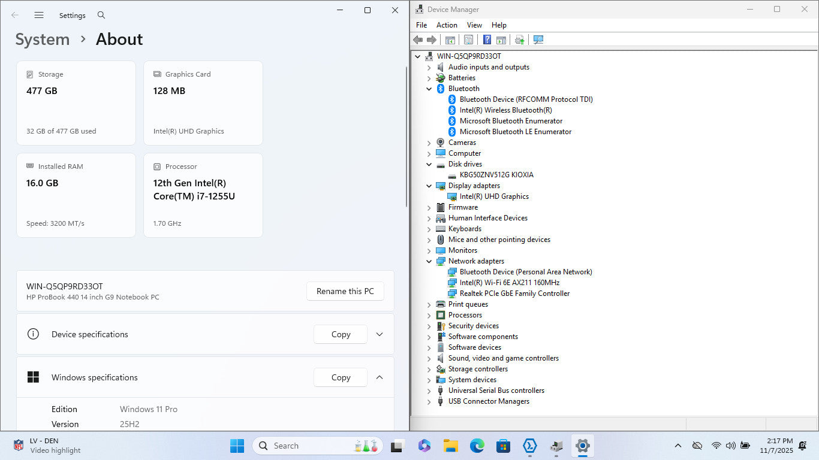Open the Settings navigation hamburger menu
Screen dimensions: 819x460
(39, 15)
